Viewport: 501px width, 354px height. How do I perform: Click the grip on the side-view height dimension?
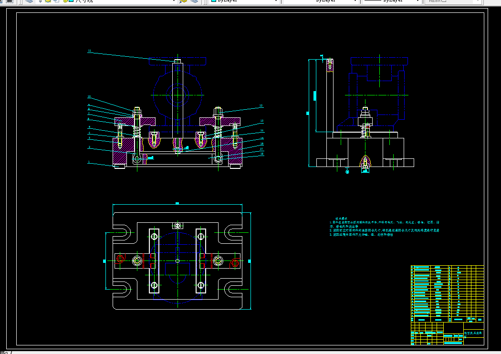tap(308, 113)
